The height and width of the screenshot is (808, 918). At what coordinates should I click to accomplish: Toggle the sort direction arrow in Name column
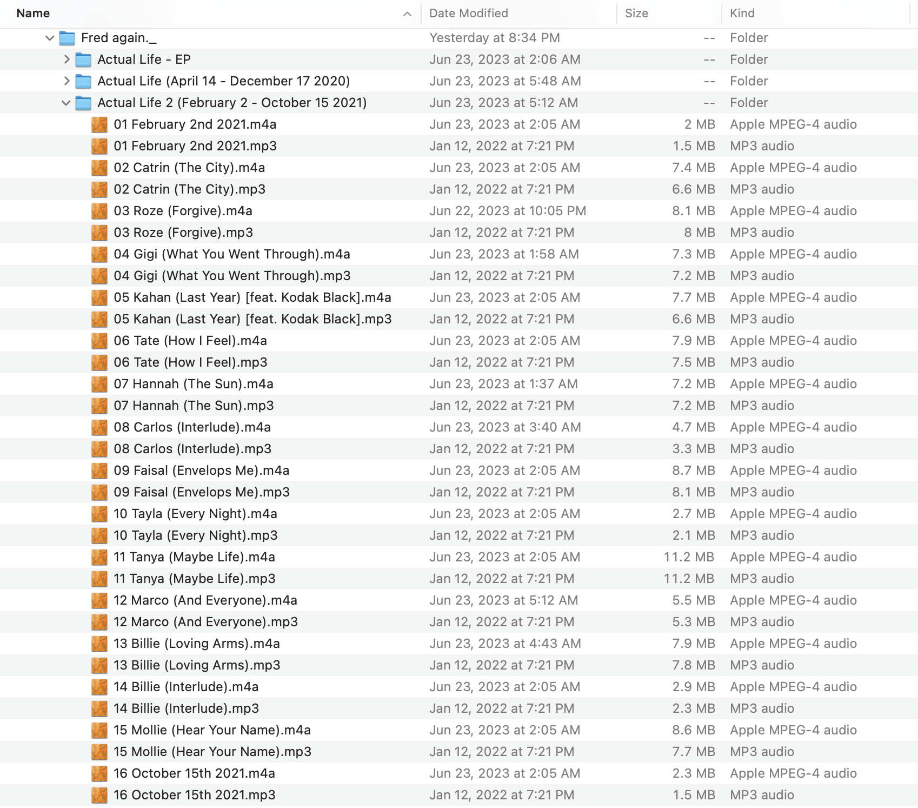[x=408, y=14]
